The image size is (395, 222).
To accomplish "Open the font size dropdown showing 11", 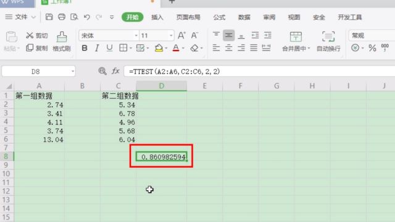I will (x=171, y=36).
